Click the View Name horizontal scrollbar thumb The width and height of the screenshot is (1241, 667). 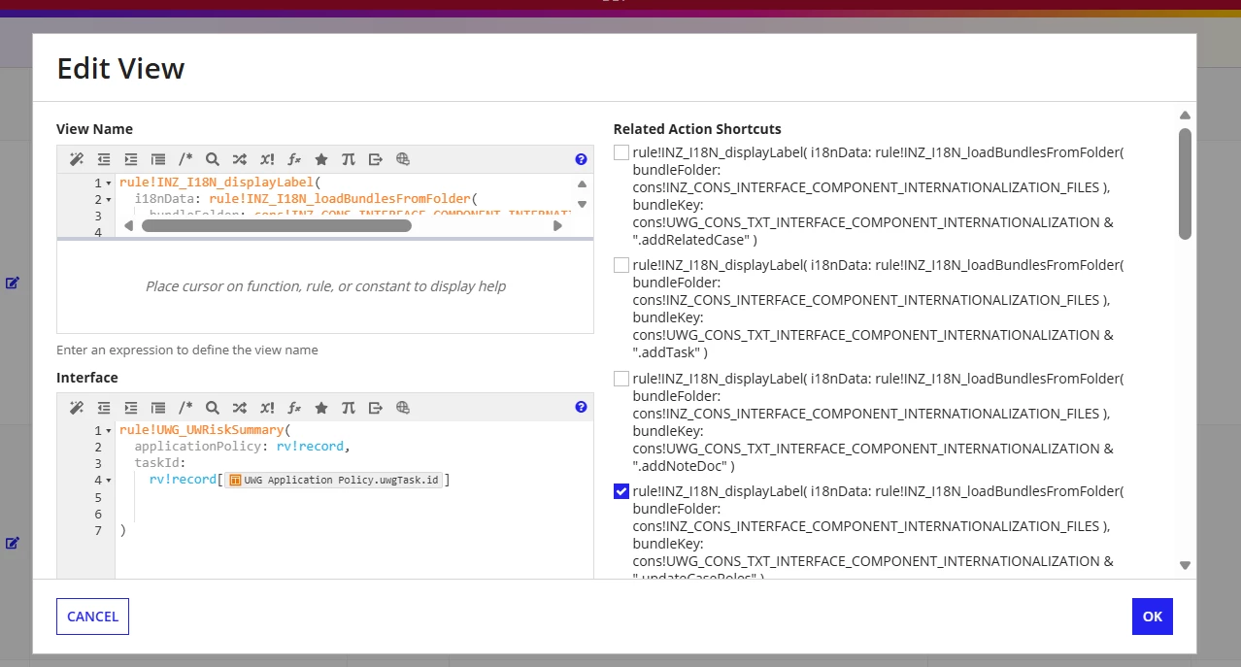277,225
